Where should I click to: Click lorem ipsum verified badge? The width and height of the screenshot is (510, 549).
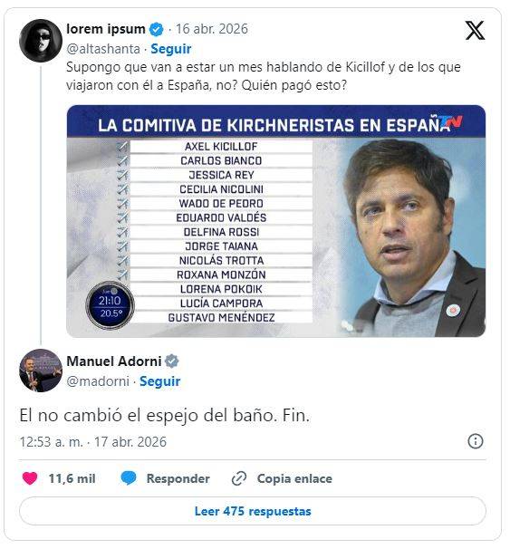(x=156, y=29)
